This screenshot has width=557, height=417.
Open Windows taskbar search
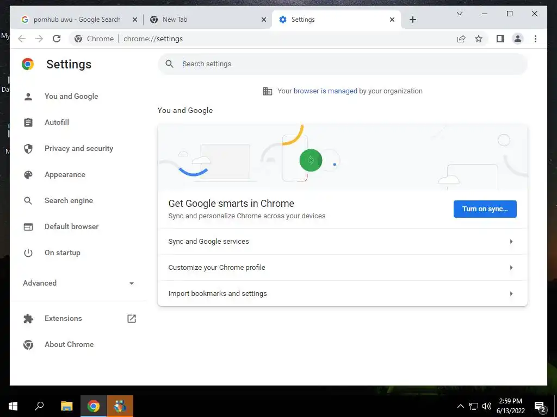39,406
